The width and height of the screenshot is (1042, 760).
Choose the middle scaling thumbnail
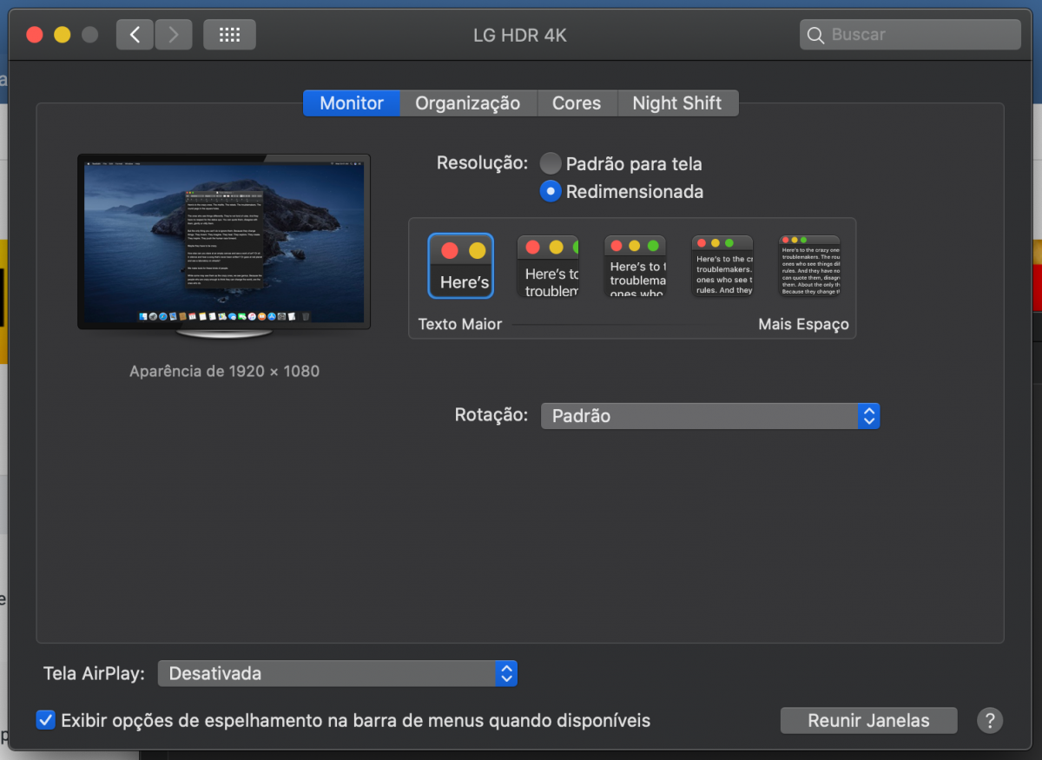[x=635, y=266]
